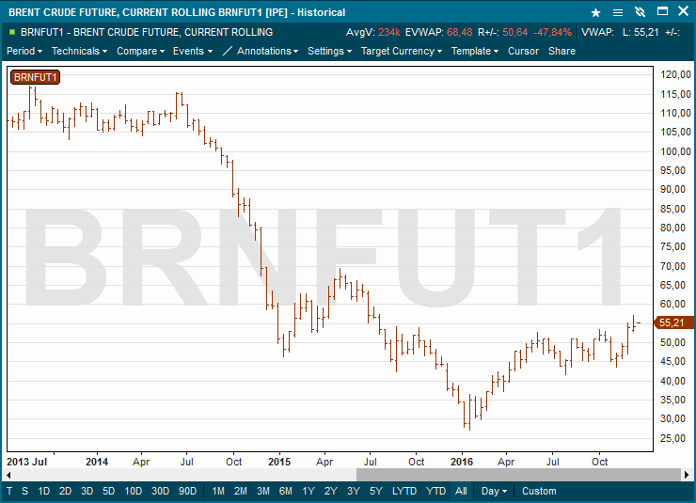Click the 55,21 last price marker
This screenshot has width=696, height=503.
673,322
